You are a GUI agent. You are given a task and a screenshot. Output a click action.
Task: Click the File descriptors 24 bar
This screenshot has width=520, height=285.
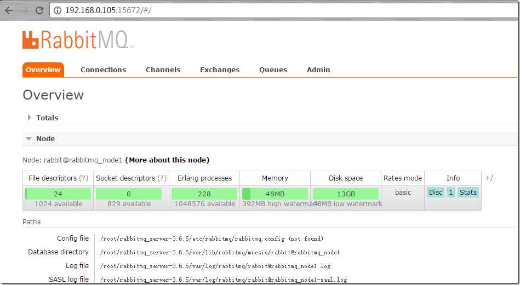coord(58,194)
